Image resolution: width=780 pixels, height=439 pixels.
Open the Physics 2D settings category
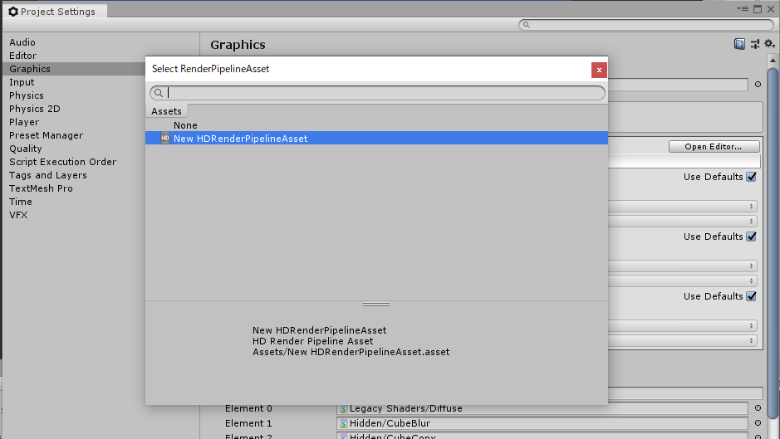(35, 109)
